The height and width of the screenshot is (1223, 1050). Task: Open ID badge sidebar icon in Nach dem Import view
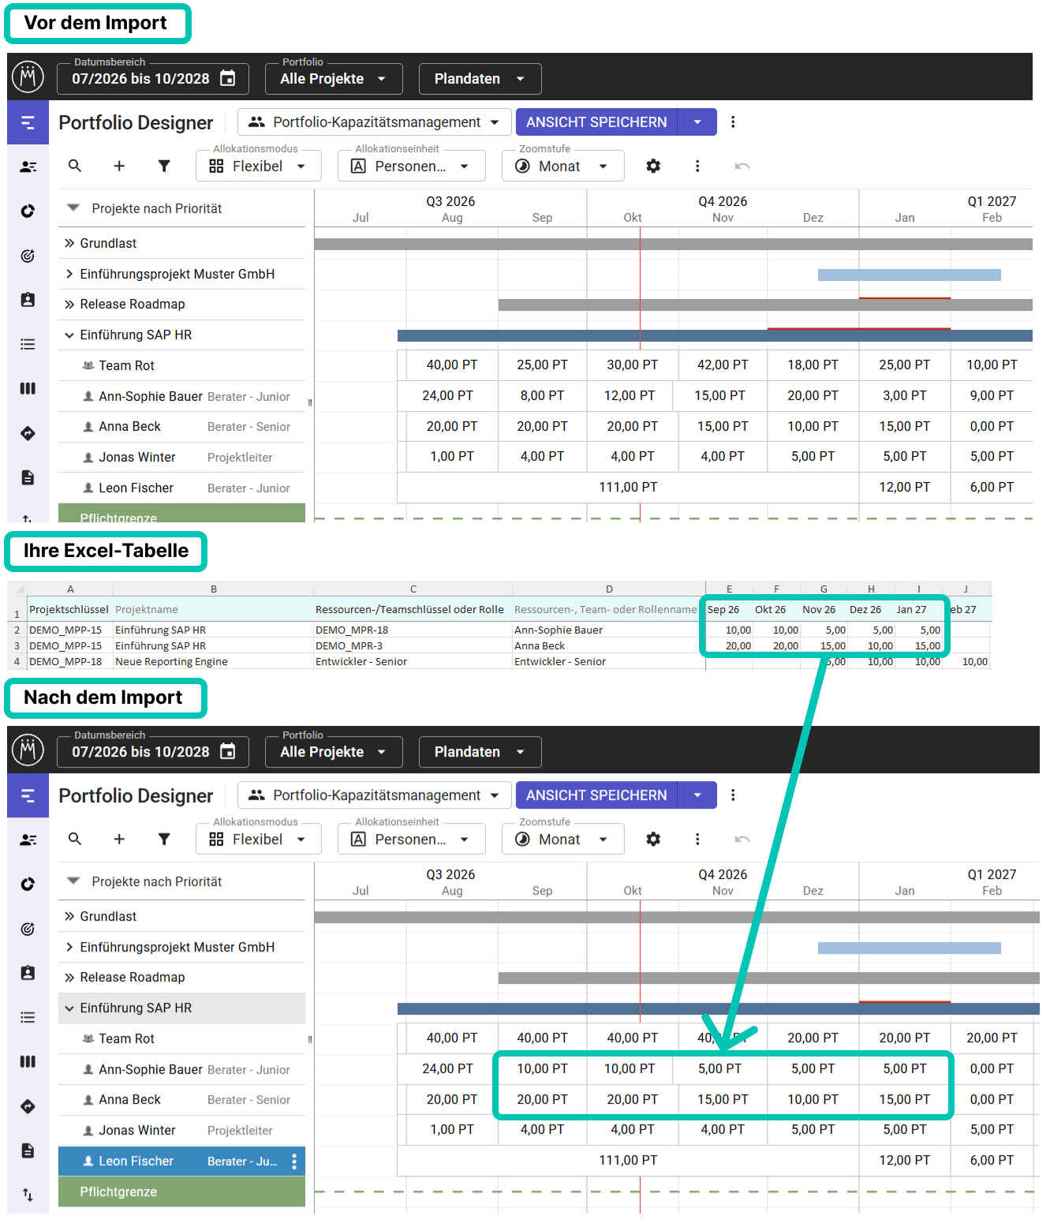pyautogui.click(x=28, y=973)
